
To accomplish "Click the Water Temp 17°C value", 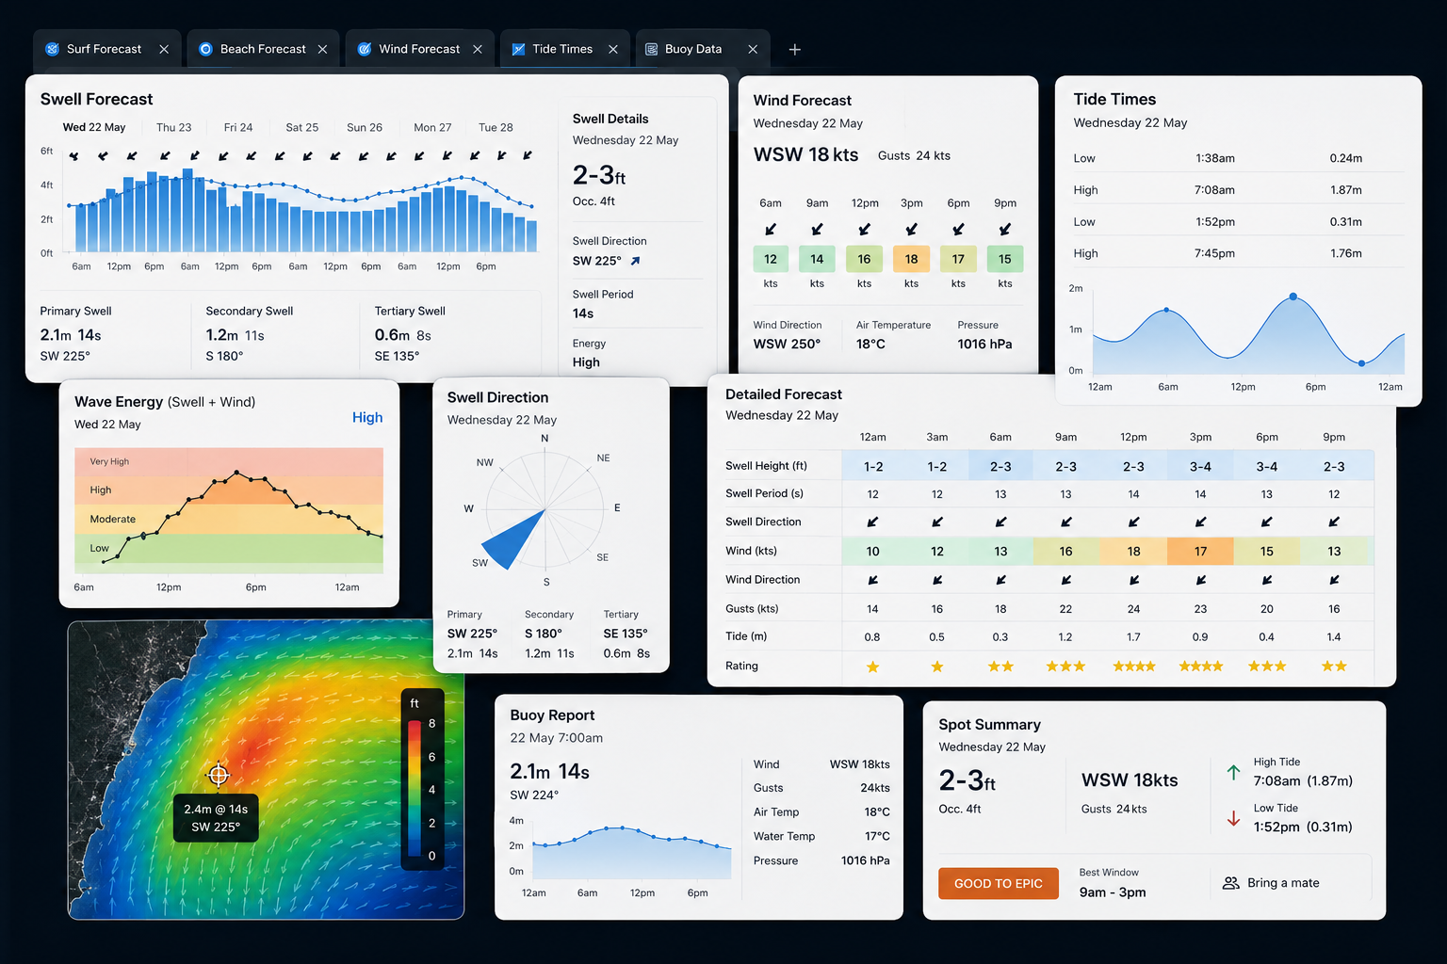I will tap(877, 836).
